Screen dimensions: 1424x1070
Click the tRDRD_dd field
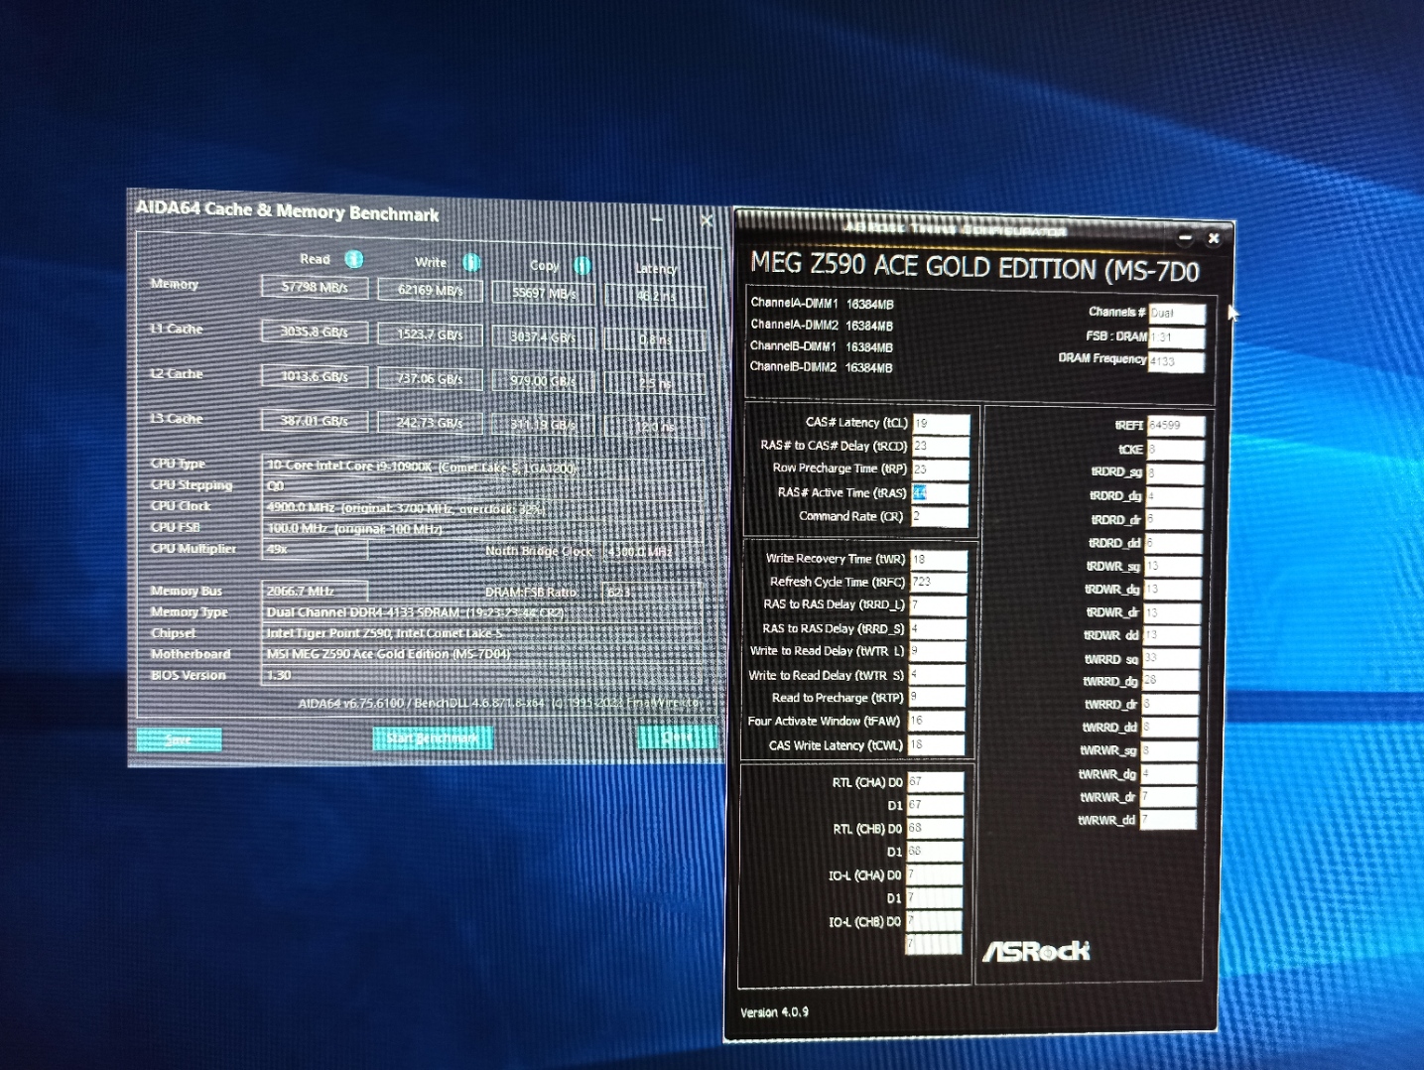pos(1174,543)
